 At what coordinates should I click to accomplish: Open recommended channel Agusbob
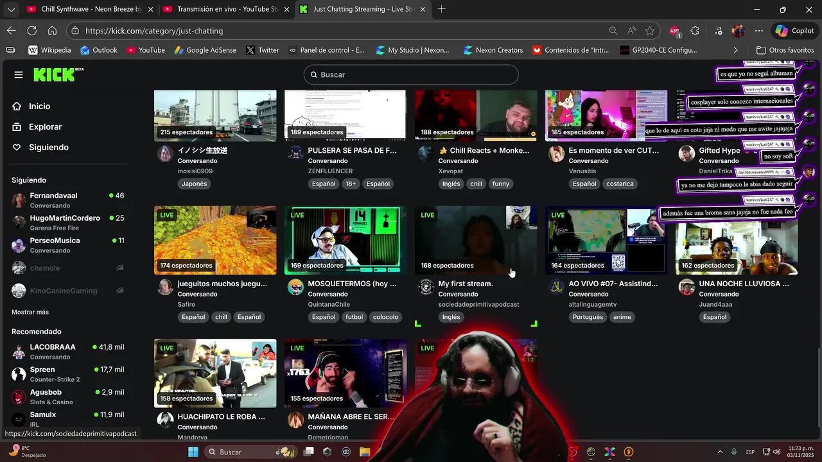coord(68,397)
